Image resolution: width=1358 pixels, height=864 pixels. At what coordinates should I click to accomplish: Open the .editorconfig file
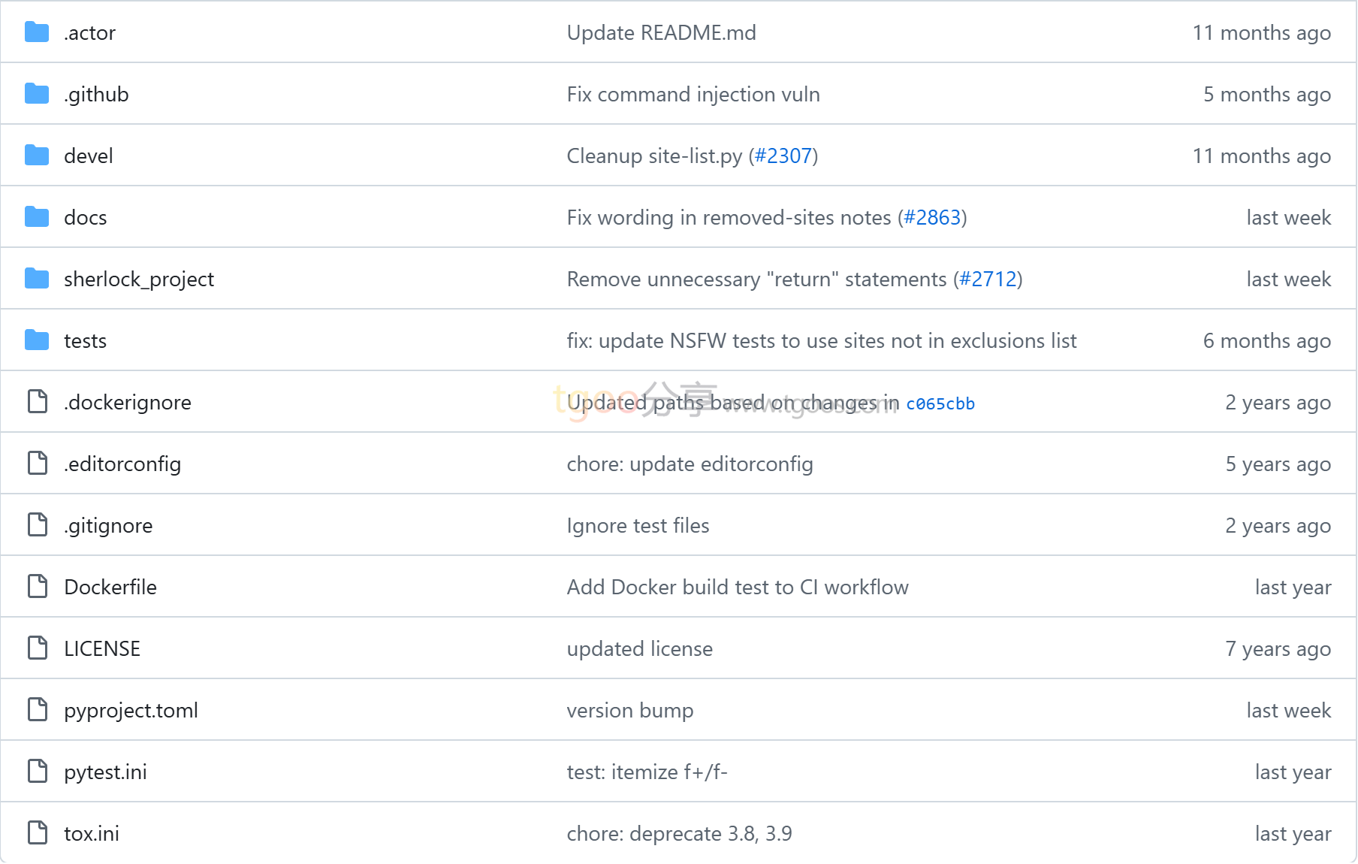point(122,464)
